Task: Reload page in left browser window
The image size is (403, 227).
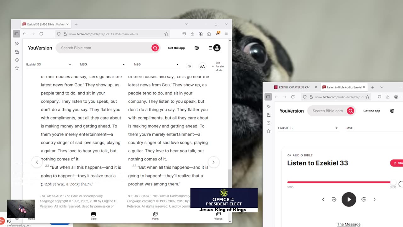Action: click(41, 34)
